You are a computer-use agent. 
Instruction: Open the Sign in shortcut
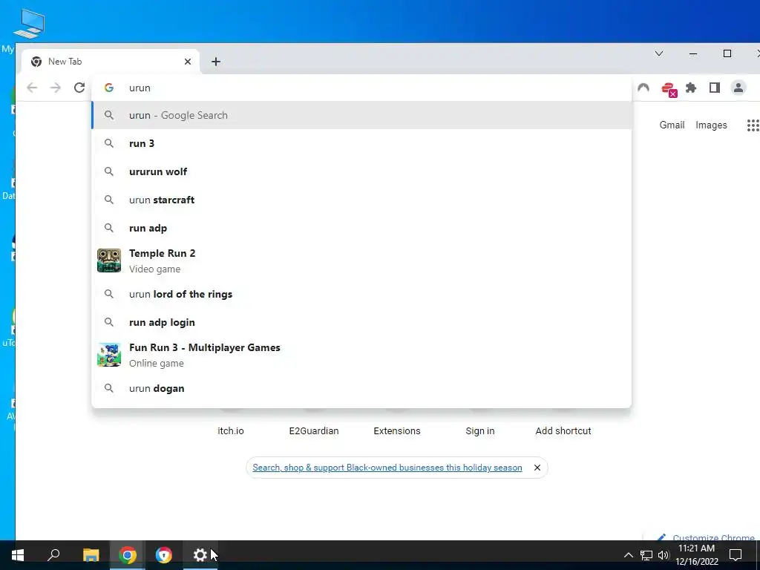point(480,431)
